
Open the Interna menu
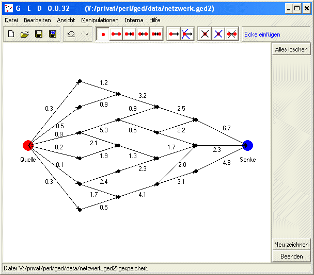click(x=134, y=20)
